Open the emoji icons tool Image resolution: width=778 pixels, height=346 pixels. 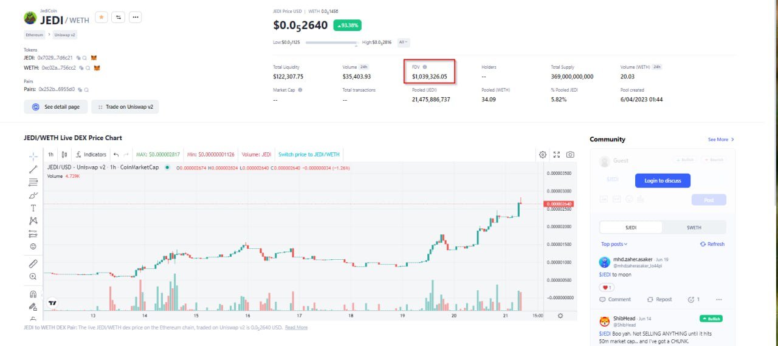(x=33, y=246)
